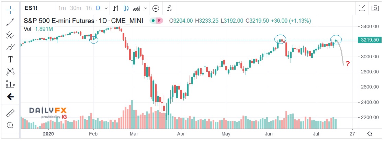384x142 pixels.
Task: Choose the brush drawing tool
Action: (x=10, y=47)
